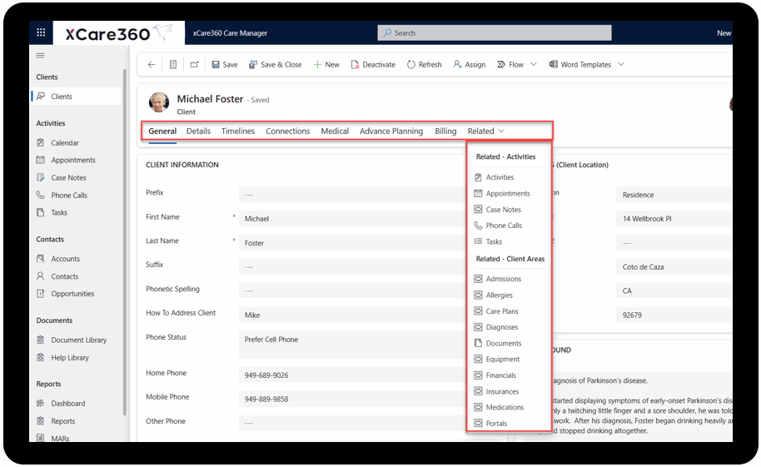Screen dimensions: 761x467
Task: Click the First Name field
Action: pyautogui.click(x=352, y=218)
